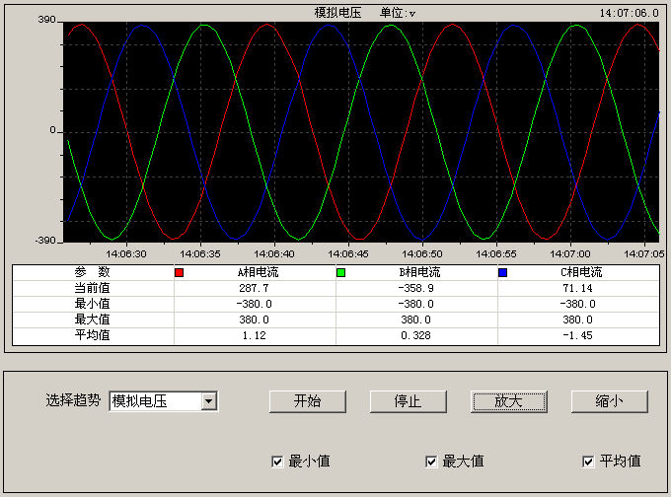
Task: Click the 停止 (stop) button
Action: click(x=408, y=401)
